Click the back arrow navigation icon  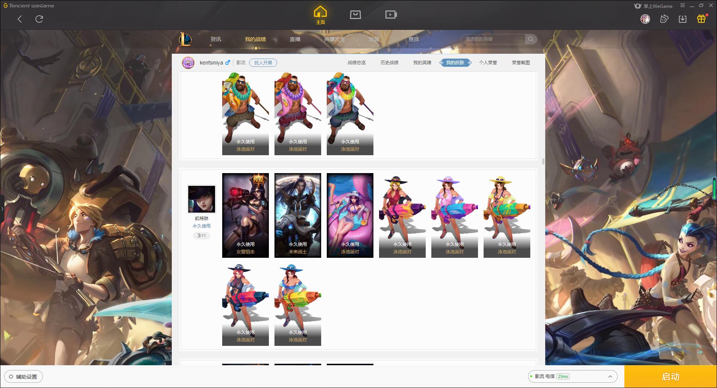[x=20, y=19]
